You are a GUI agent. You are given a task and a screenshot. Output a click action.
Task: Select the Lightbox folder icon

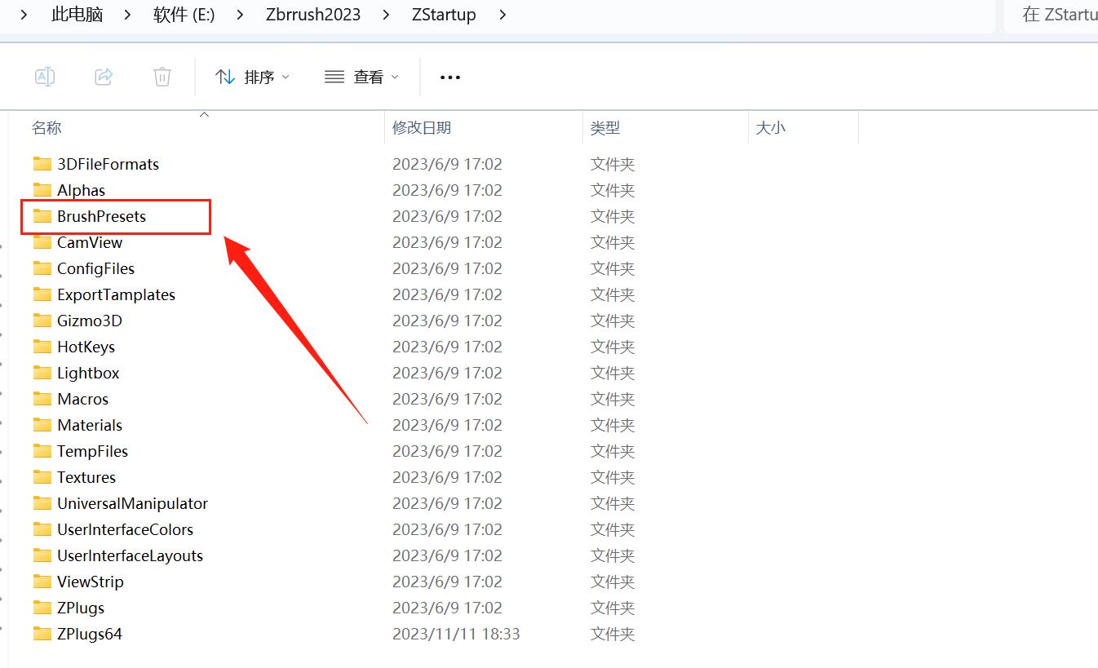point(42,373)
